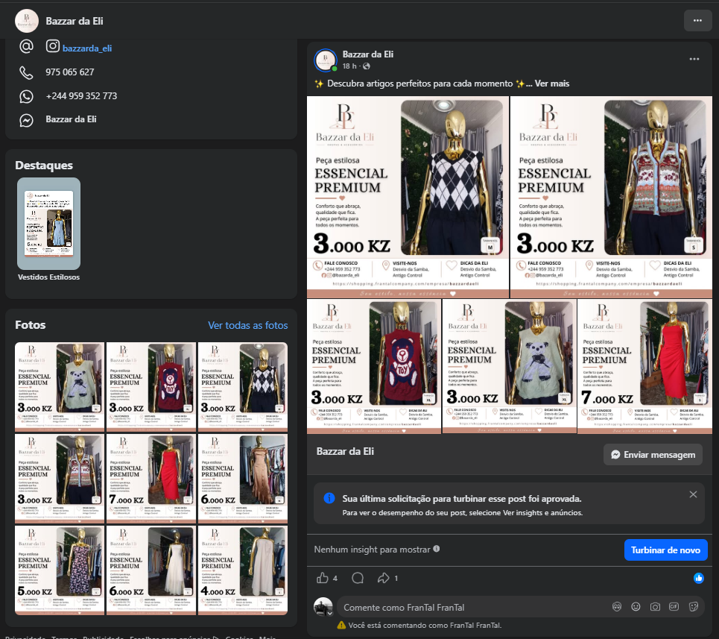Screen dimensions: 719x639
Task: Click the WhatsApp icon next to +244 959 352 773
Action: (x=26, y=96)
